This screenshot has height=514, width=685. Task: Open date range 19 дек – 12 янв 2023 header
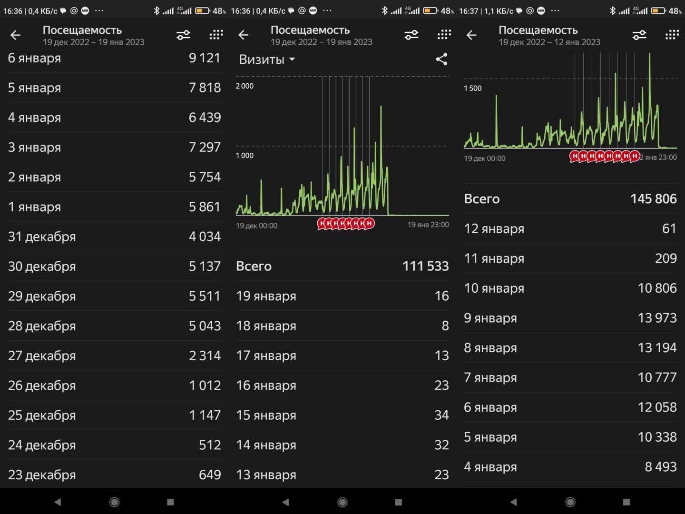pos(549,42)
